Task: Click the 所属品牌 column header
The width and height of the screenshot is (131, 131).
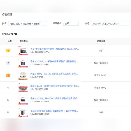Action: (101, 41)
